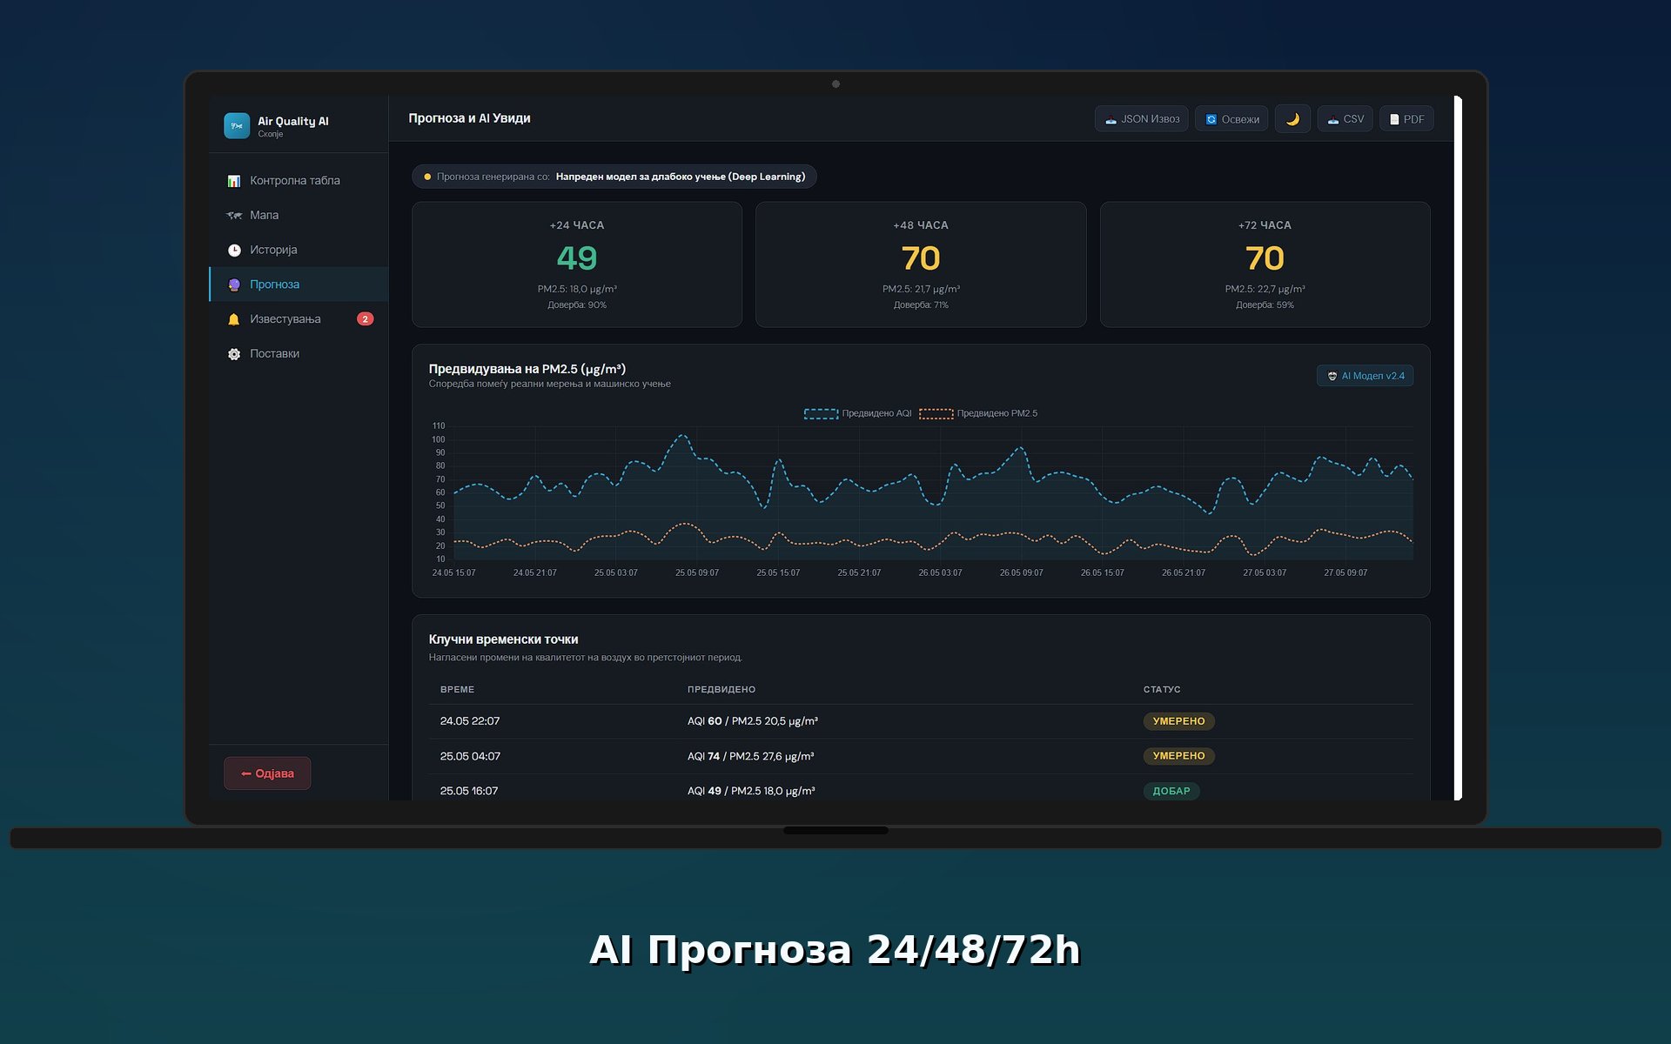The image size is (1671, 1044).
Task: Download the PDF report
Action: (x=1406, y=119)
